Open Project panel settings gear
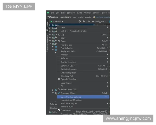Image resolution: width=156 pixels, height=125 pixels. point(89,21)
